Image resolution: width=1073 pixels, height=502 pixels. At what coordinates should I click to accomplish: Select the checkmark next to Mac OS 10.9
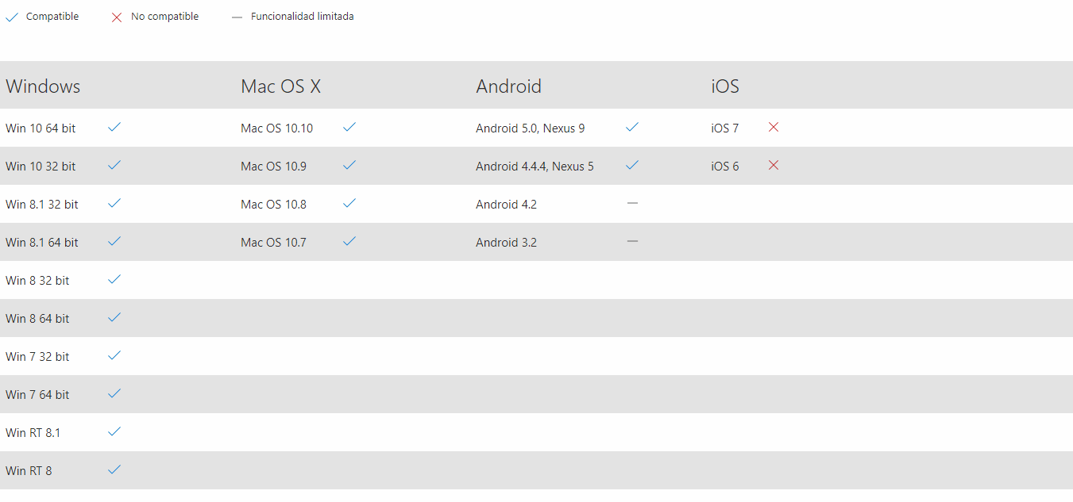pos(349,165)
